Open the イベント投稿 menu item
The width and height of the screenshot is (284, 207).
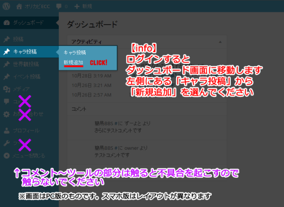(29, 77)
